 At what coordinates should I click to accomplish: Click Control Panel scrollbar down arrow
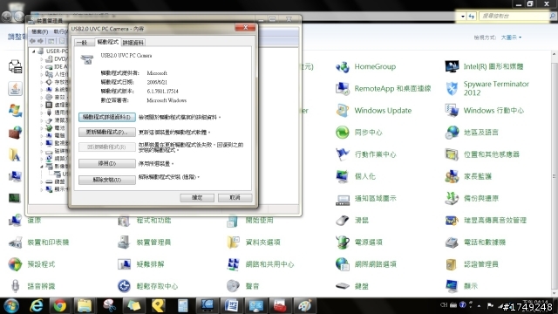pos(555,294)
